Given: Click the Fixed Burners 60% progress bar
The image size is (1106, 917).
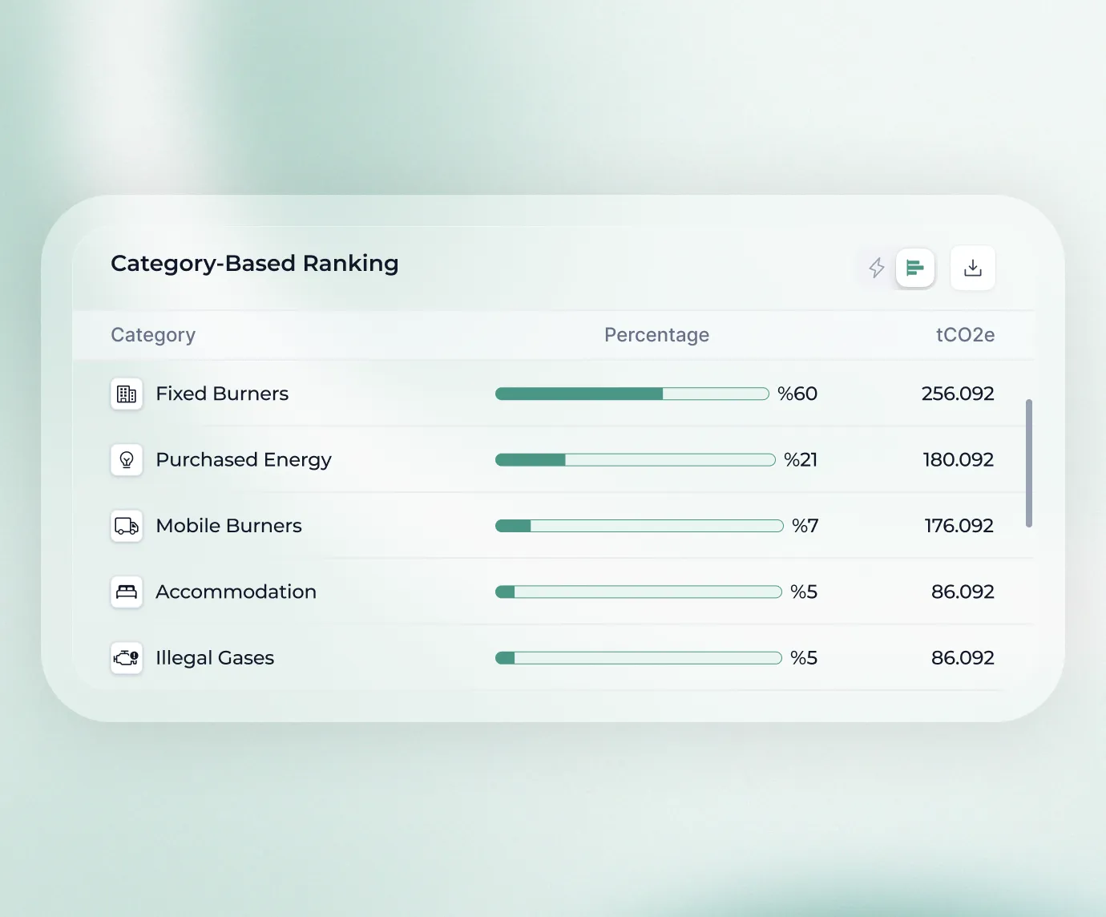Looking at the screenshot, I should pyautogui.click(x=632, y=394).
